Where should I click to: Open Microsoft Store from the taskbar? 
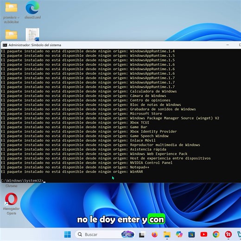tap(191, 235)
